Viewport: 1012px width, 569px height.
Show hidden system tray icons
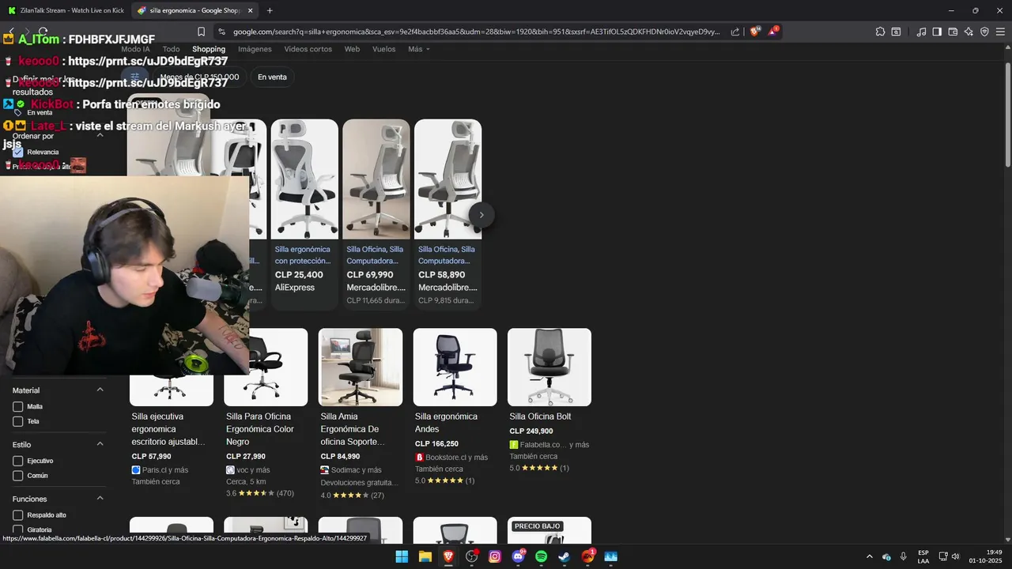pos(870,556)
